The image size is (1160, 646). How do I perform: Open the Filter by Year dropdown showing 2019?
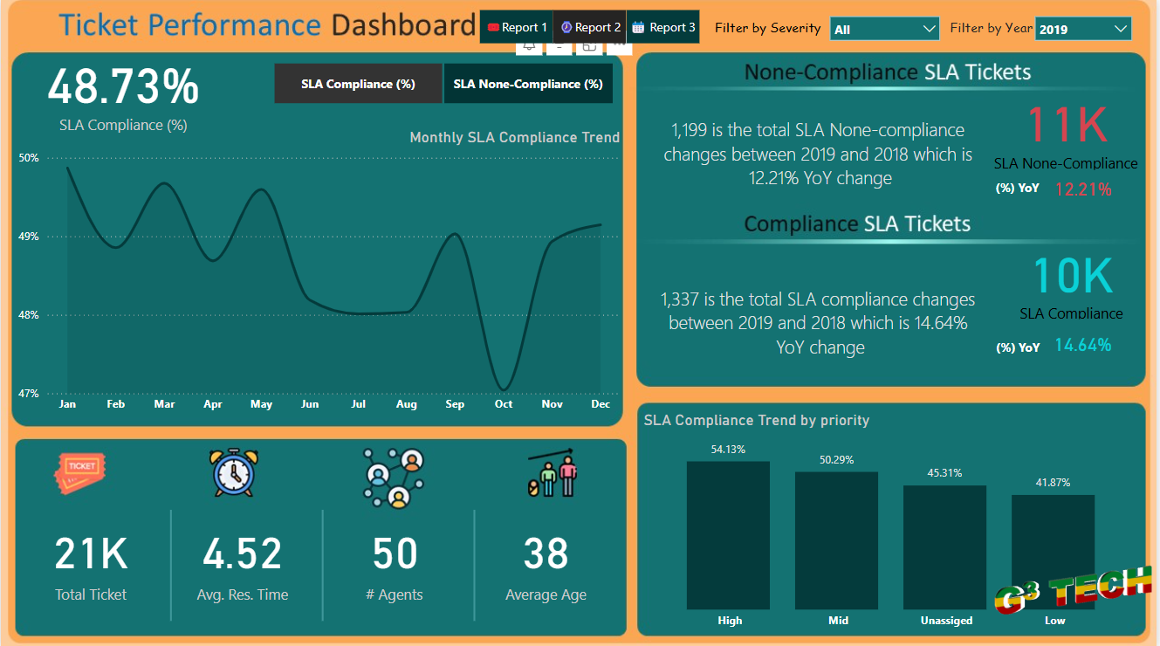[1083, 29]
